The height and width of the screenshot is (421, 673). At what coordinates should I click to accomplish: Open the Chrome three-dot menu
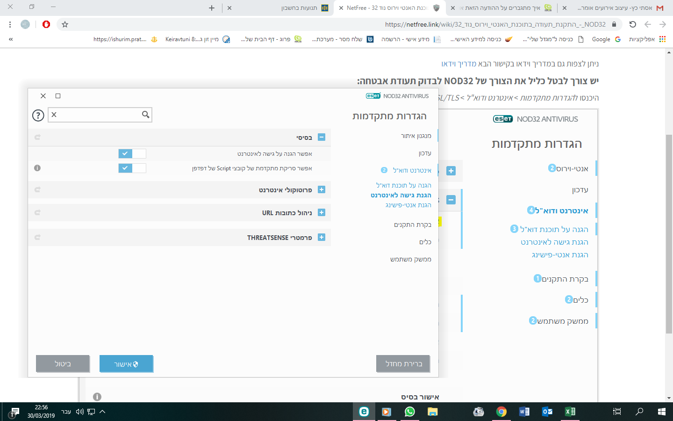[10, 24]
